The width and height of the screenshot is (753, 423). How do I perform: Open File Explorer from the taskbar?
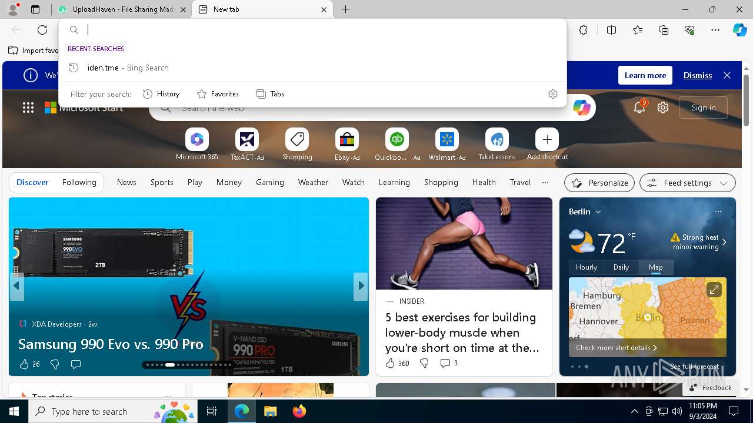pos(271,411)
